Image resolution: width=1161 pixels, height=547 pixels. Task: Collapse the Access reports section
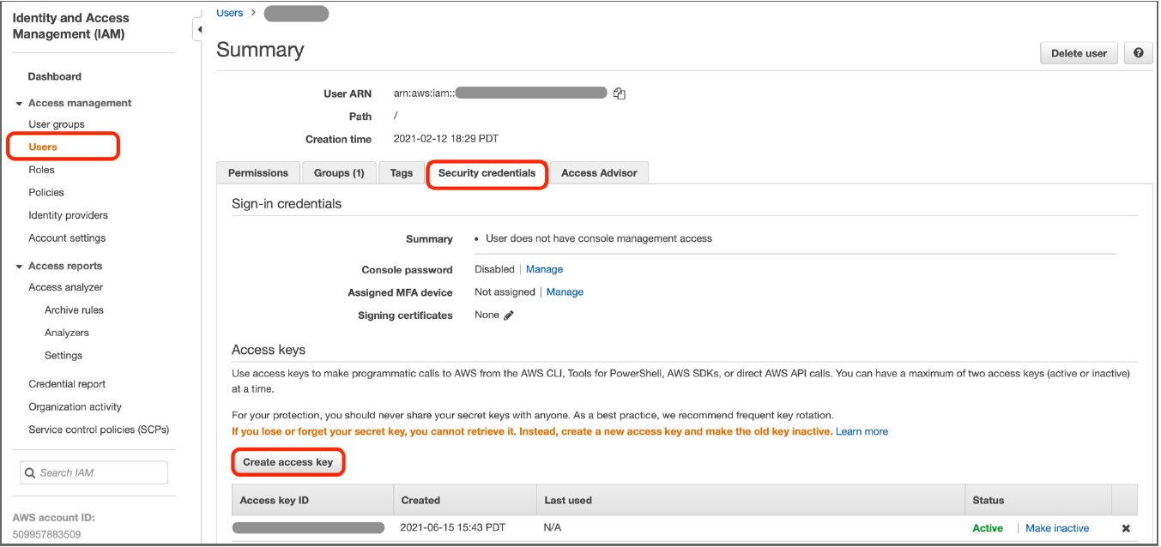tap(19, 267)
